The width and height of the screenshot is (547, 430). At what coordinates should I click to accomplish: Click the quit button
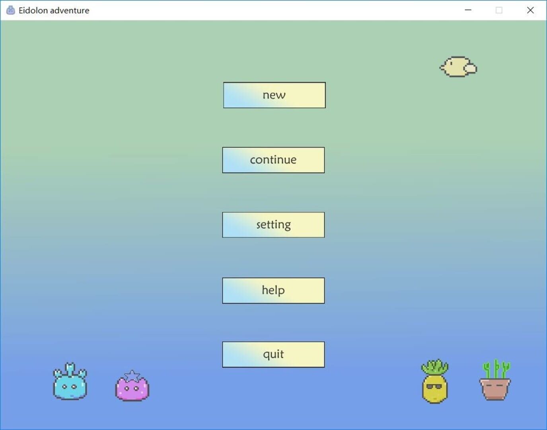(273, 354)
